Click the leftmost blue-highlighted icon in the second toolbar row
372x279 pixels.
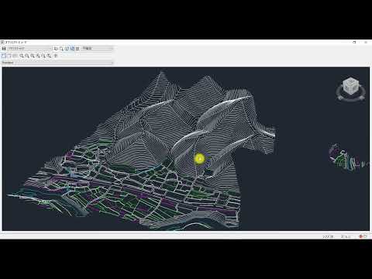pyautogui.click(x=4, y=56)
